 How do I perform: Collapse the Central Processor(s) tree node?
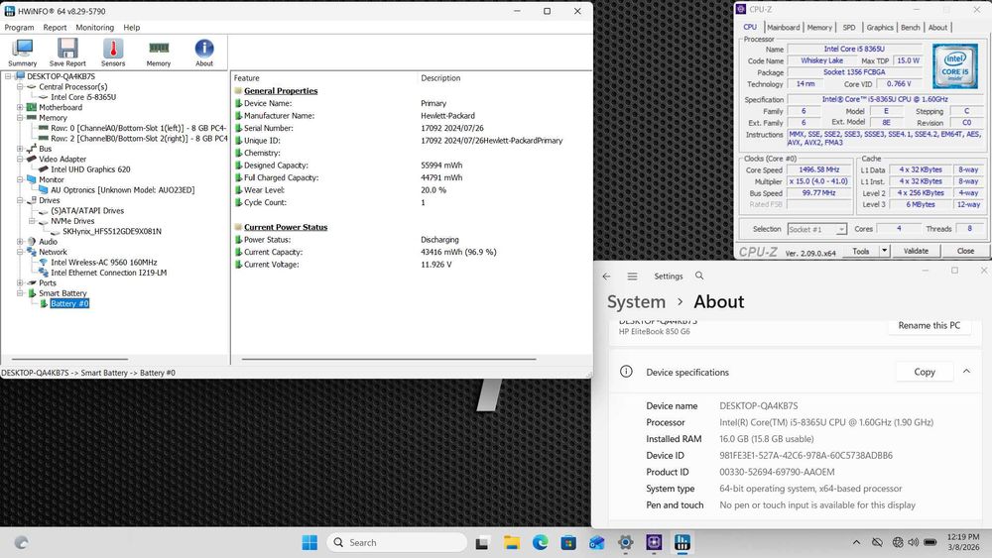20,86
